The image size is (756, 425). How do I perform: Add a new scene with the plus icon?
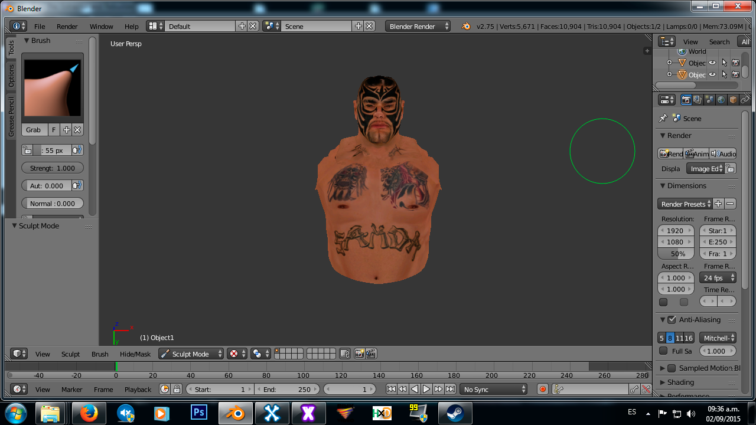pyautogui.click(x=358, y=26)
